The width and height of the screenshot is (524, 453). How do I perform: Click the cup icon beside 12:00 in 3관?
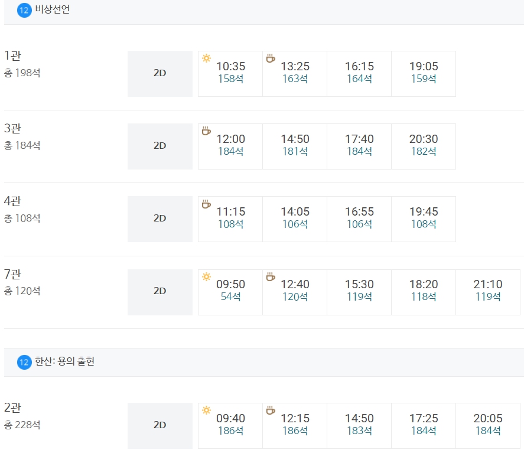(x=206, y=132)
